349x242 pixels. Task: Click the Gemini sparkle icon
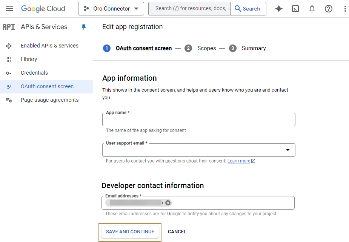pos(279,9)
